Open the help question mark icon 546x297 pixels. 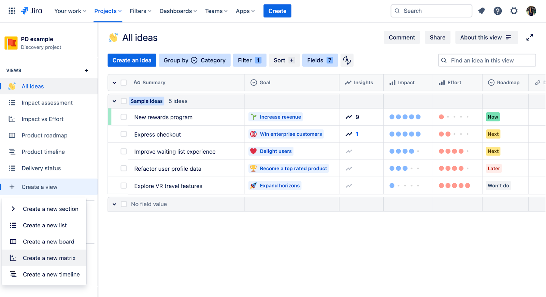click(x=498, y=11)
